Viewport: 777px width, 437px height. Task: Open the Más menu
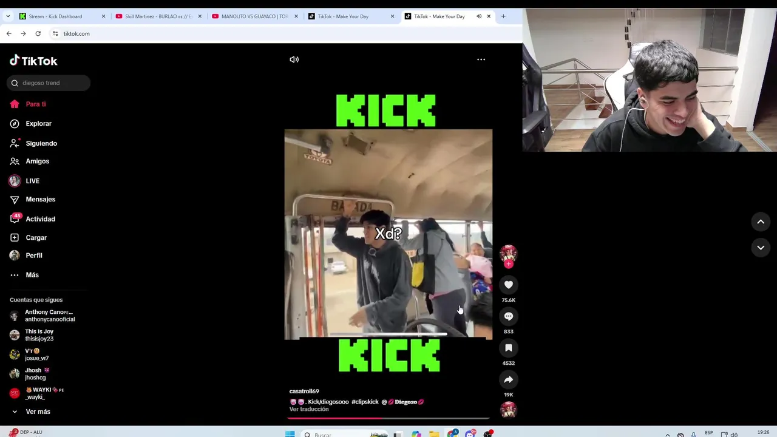point(24,275)
